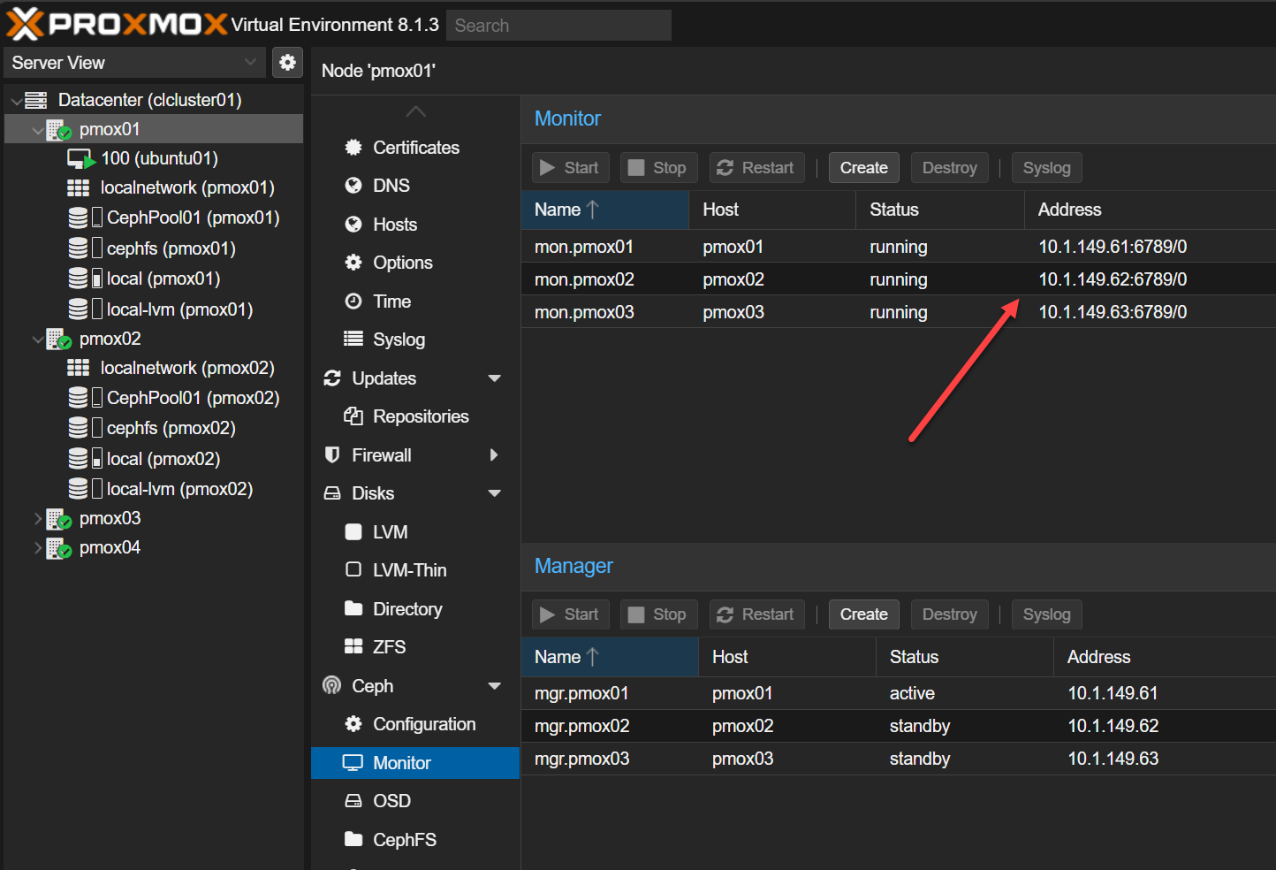Collapse the Ceph menu section
The height and width of the screenshot is (870, 1276).
(x=494, y=686)
